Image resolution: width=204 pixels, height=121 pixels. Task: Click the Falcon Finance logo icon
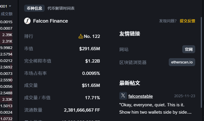pyautogui.click(x=27, y=21)
